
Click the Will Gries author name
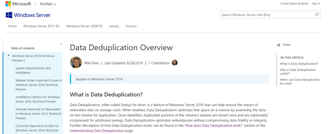91,63
